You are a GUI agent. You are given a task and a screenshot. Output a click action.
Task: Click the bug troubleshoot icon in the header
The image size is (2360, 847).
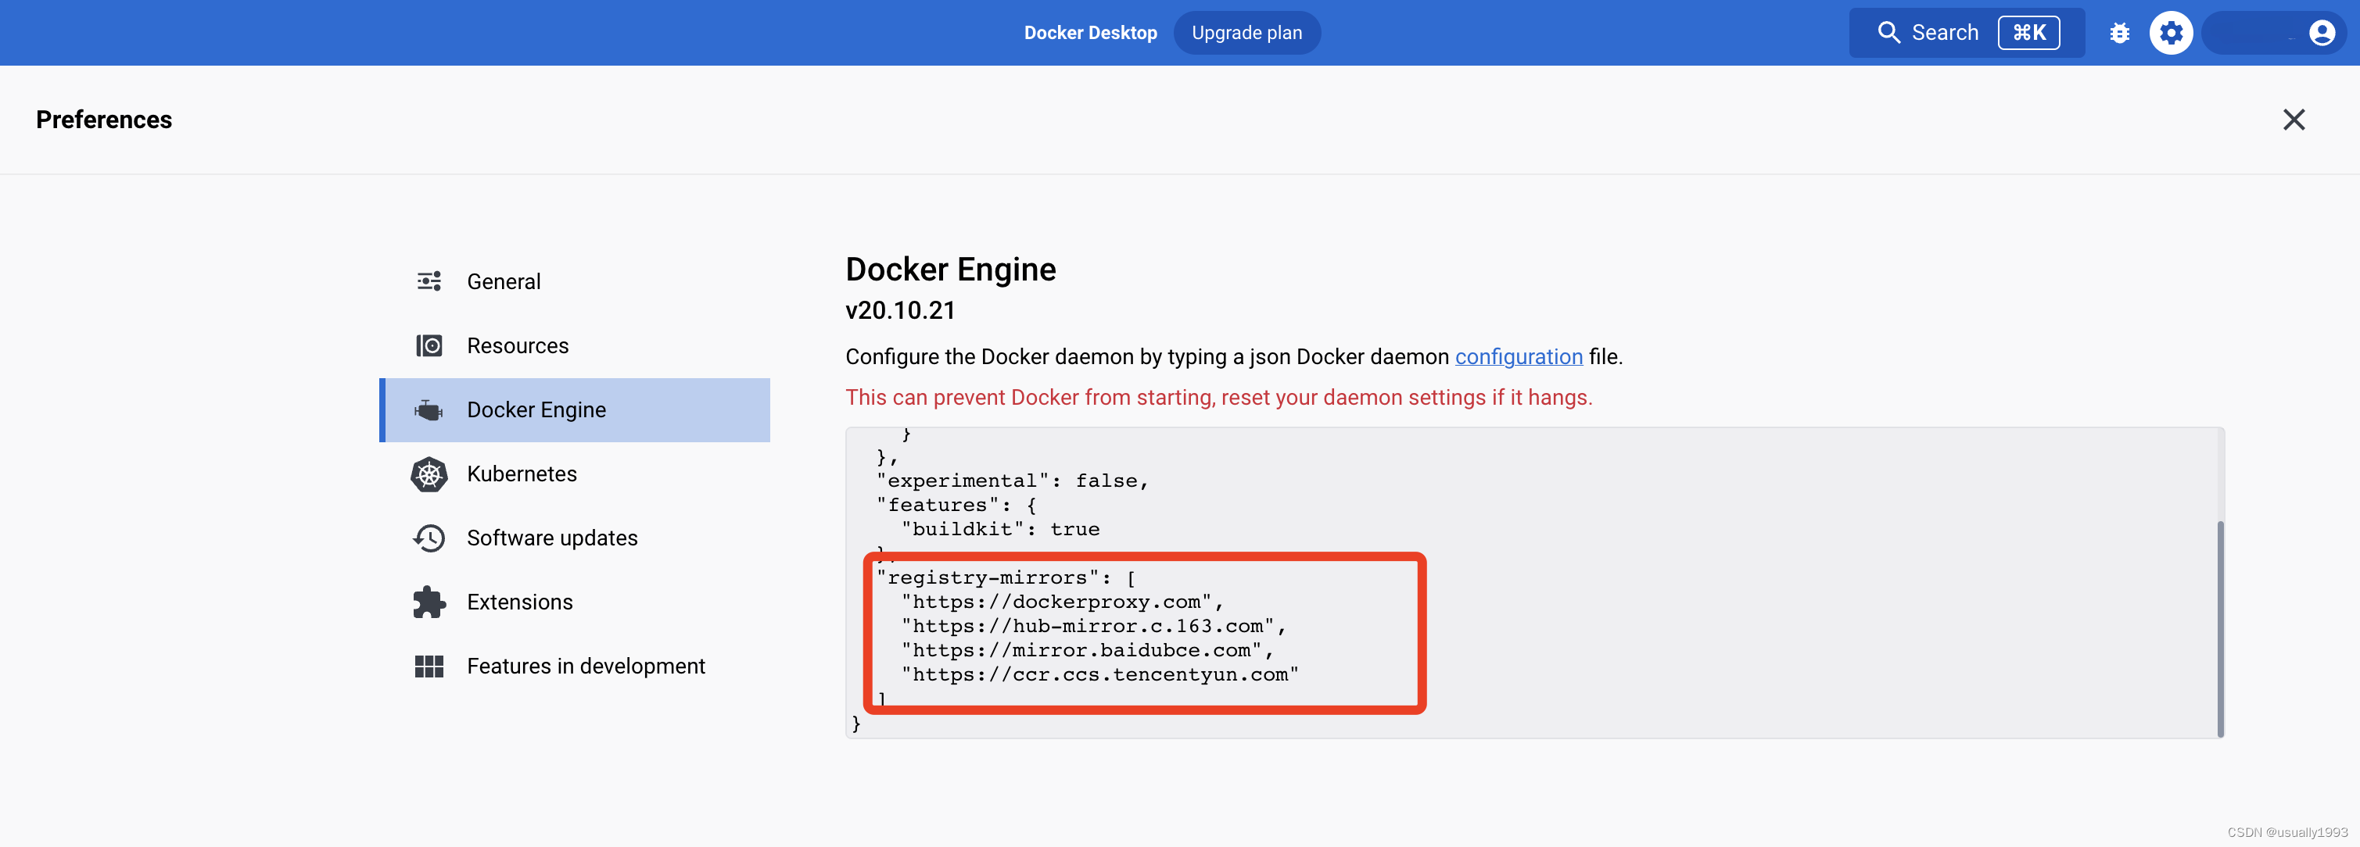[2119, 33]
